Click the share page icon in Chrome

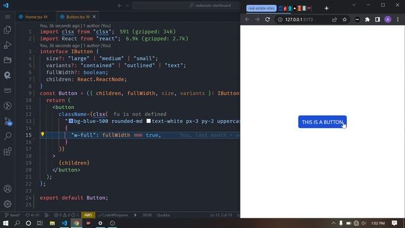point(335,20)
